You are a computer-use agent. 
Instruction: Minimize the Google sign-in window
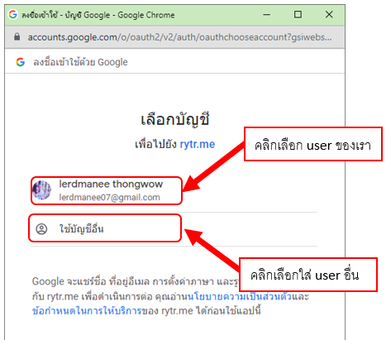point(266,14)
